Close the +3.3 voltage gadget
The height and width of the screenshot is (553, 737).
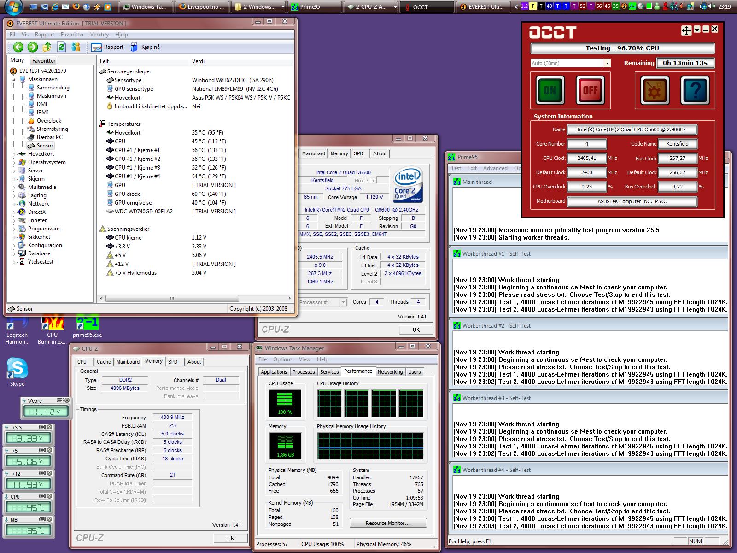coord(50,427)
